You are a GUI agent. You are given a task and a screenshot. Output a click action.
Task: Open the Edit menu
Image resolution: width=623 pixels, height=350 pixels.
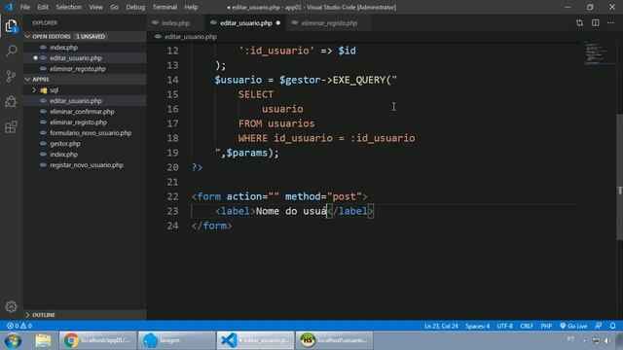[43, 7]
